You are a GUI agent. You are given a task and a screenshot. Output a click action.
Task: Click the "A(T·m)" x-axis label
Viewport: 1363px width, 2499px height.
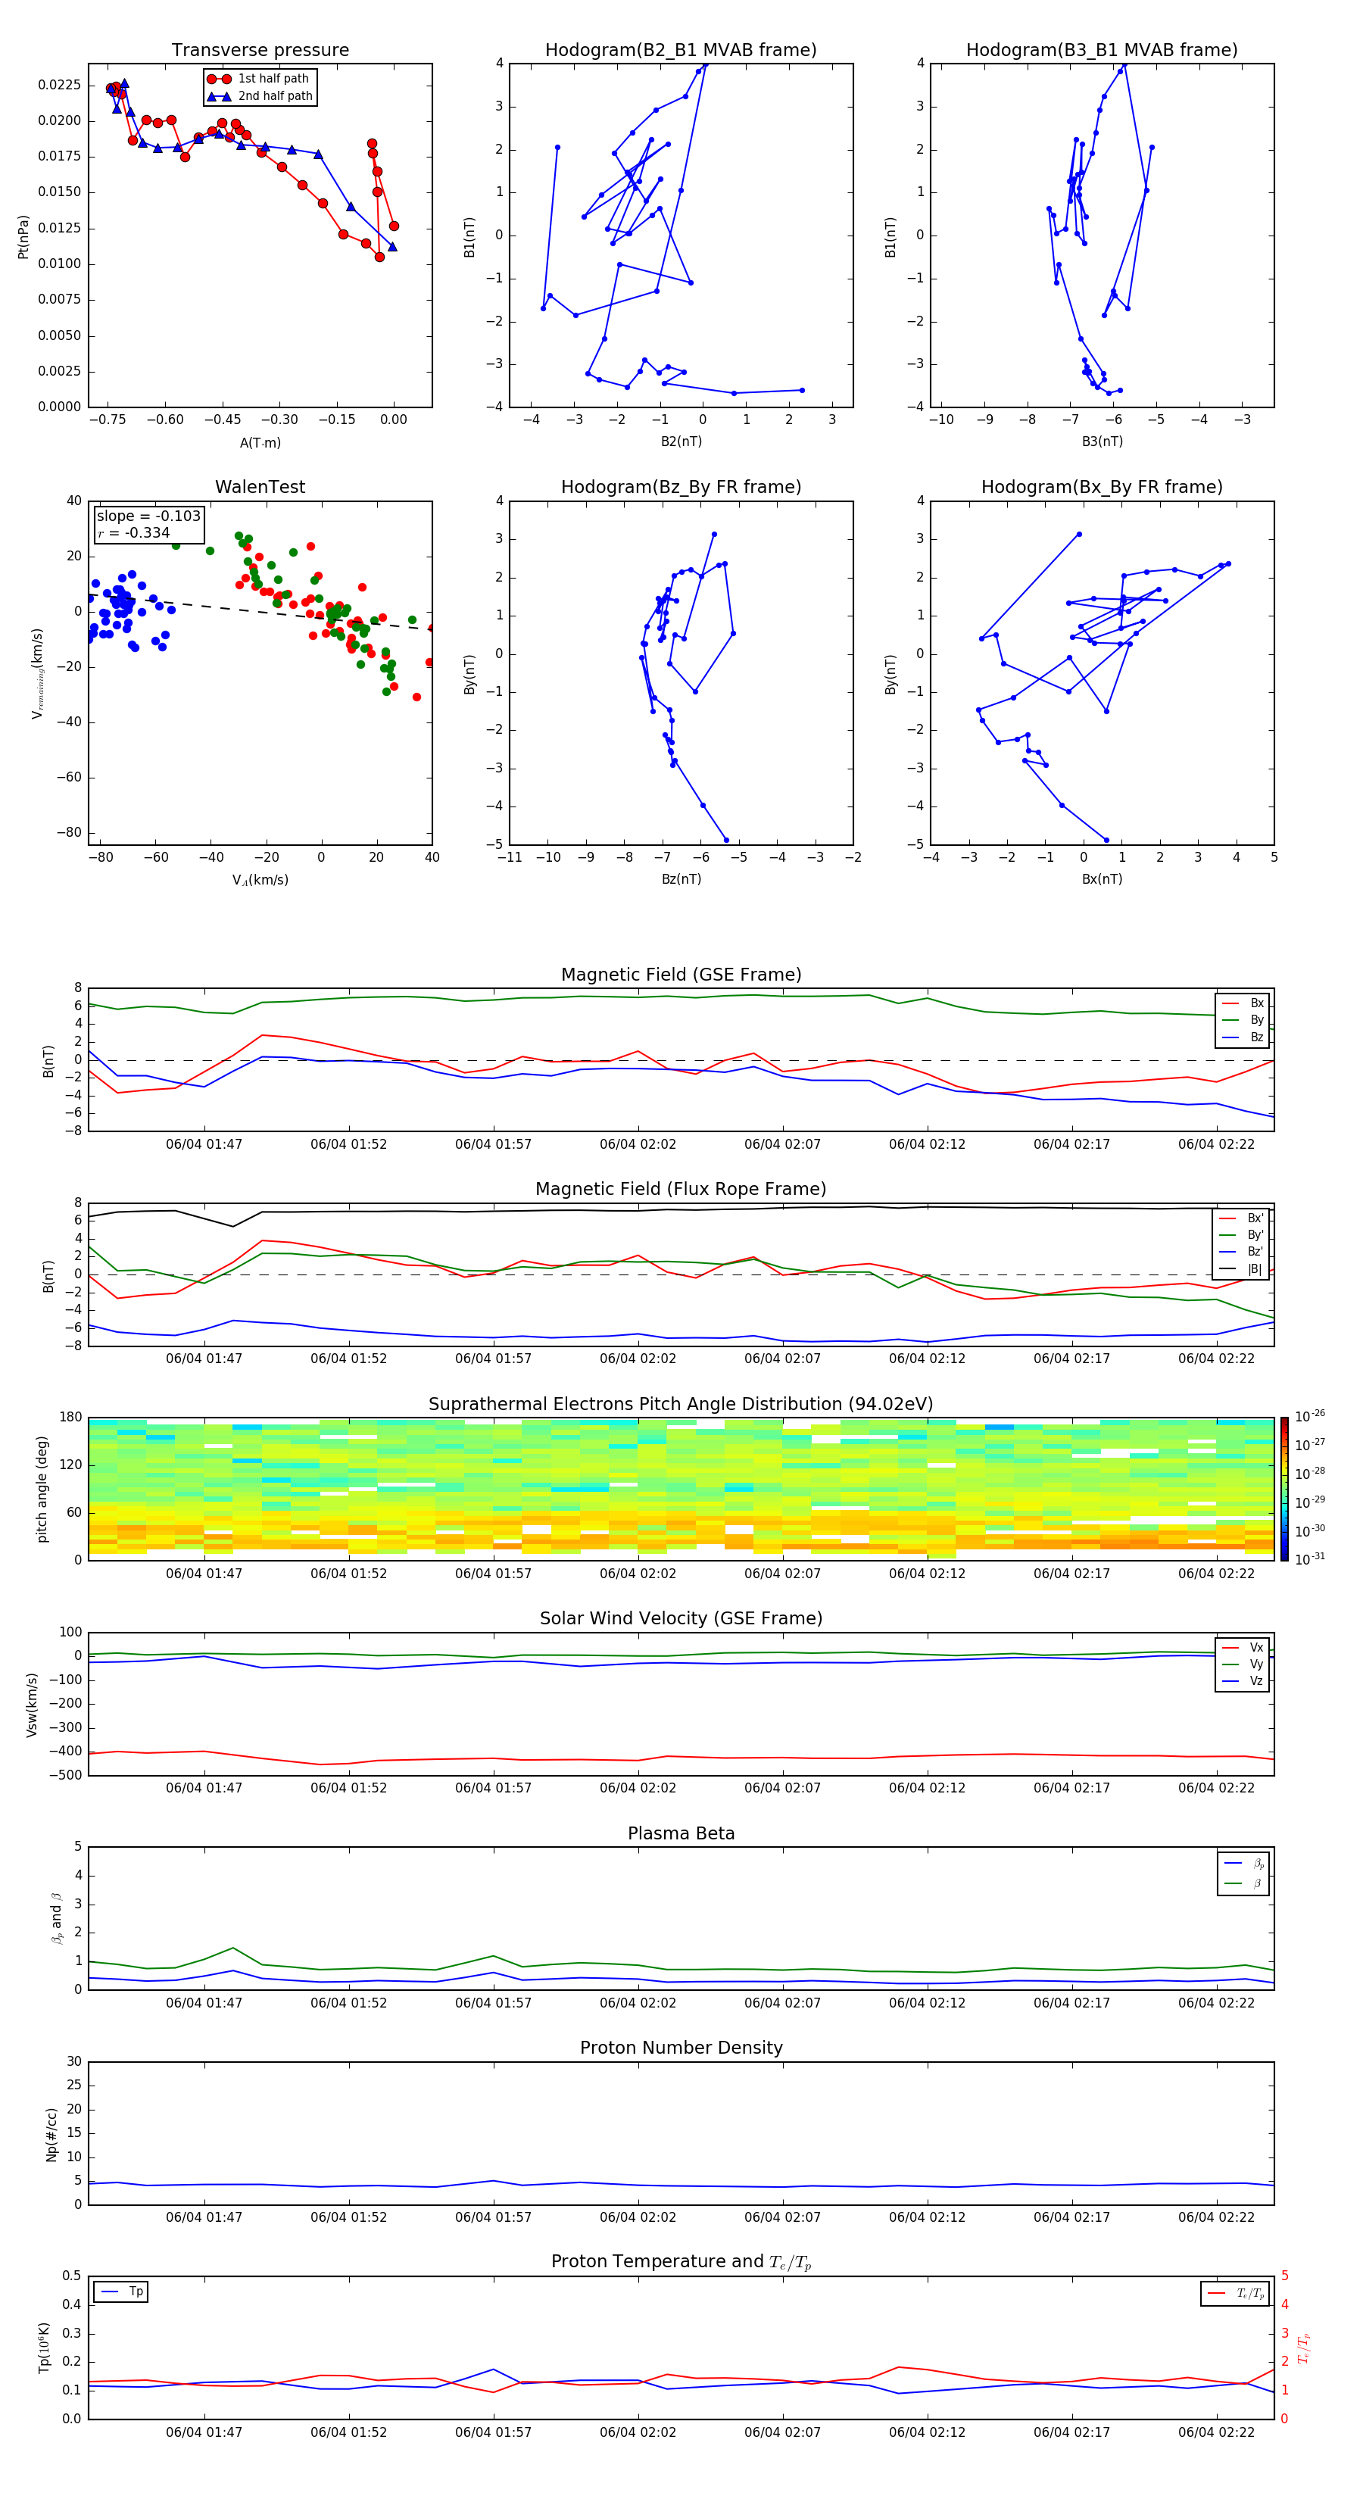(260, 442)
